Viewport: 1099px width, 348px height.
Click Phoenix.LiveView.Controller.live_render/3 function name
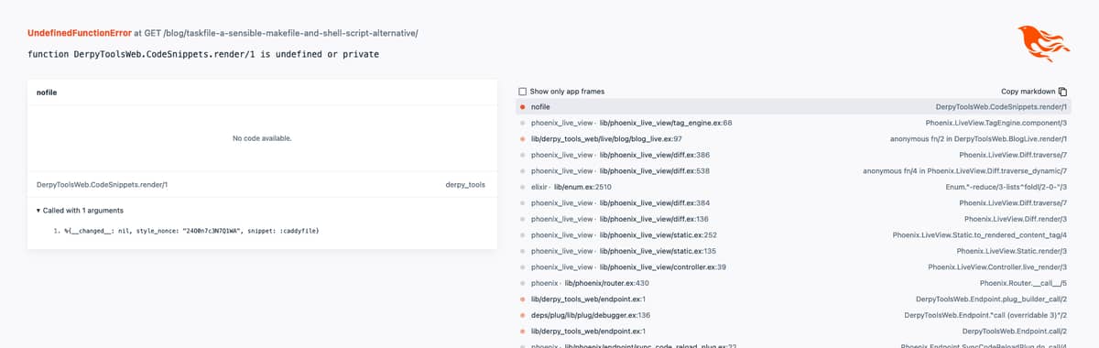tap(998, 266)
